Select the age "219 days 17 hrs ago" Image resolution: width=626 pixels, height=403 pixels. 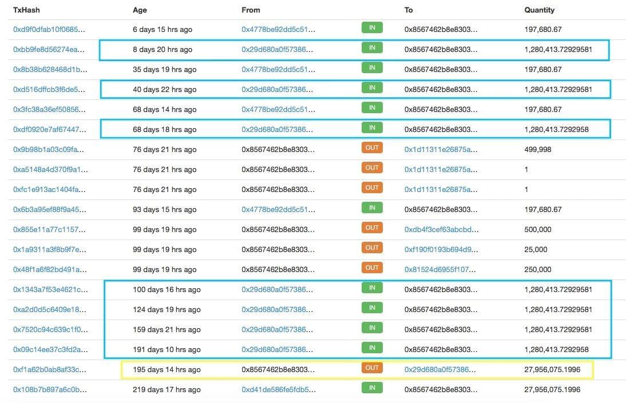click(167, 389)
